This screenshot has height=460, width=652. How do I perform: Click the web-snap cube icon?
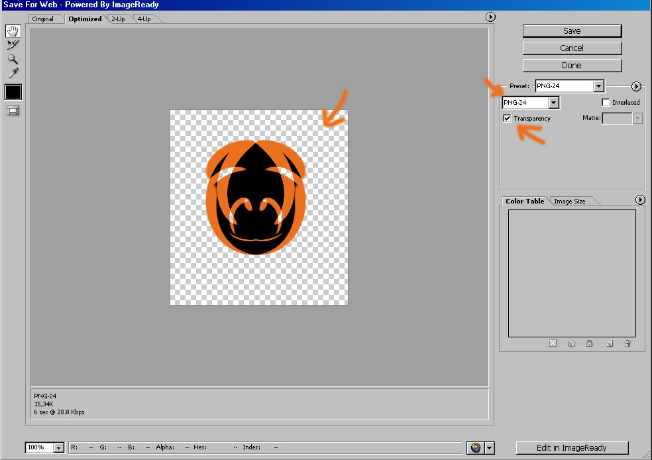pyautogui.click(x=571, y=343)
